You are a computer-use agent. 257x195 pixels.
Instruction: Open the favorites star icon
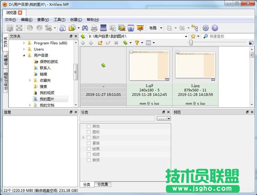click(x=193, y=36)
